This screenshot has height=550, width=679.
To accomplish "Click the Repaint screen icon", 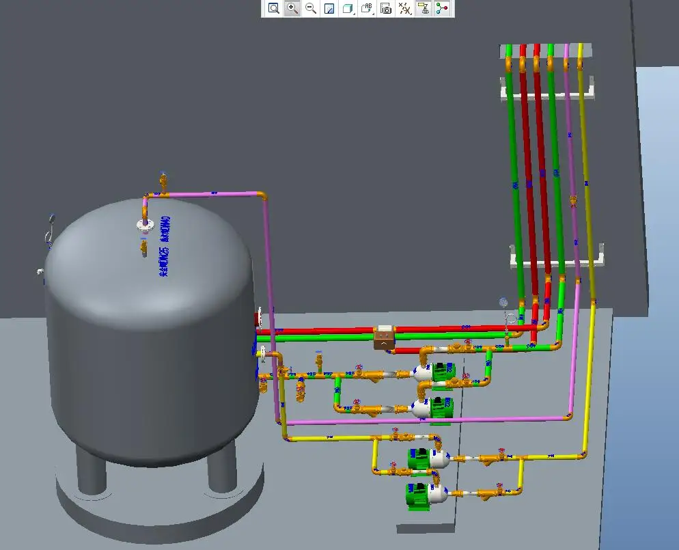I will 329,8.
